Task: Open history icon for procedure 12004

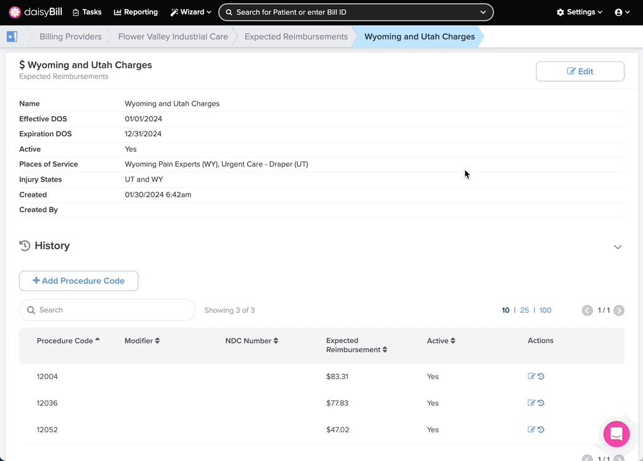Action: point(541,377)
